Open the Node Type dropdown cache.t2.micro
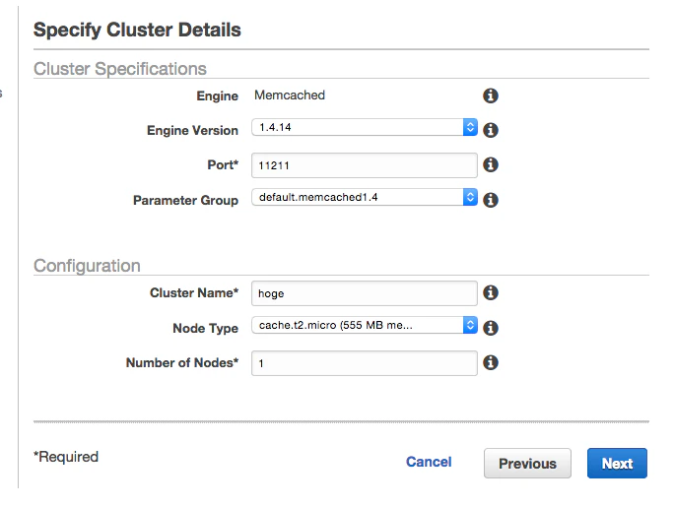The image size is (674, 507). click(365, 325)
